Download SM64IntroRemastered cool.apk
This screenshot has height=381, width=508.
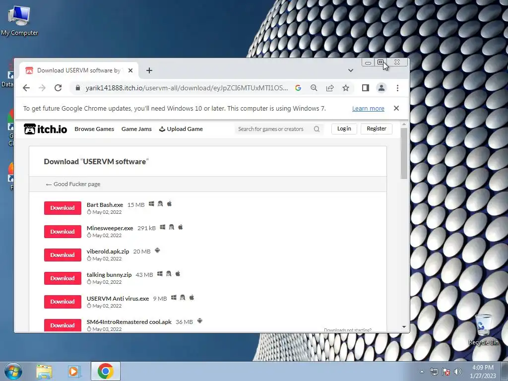pyautogui.click(x=63, y=325)
